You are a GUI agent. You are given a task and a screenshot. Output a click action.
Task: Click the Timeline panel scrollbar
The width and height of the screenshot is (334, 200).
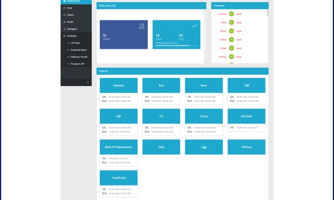268,13
